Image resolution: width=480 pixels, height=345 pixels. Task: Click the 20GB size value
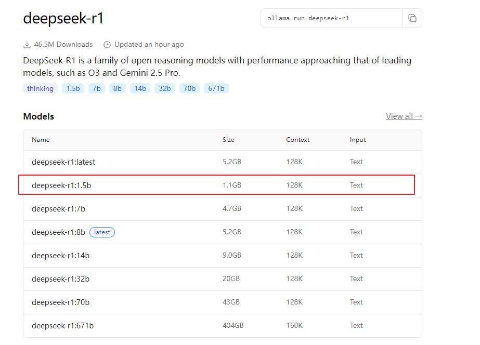coord(231,278)
